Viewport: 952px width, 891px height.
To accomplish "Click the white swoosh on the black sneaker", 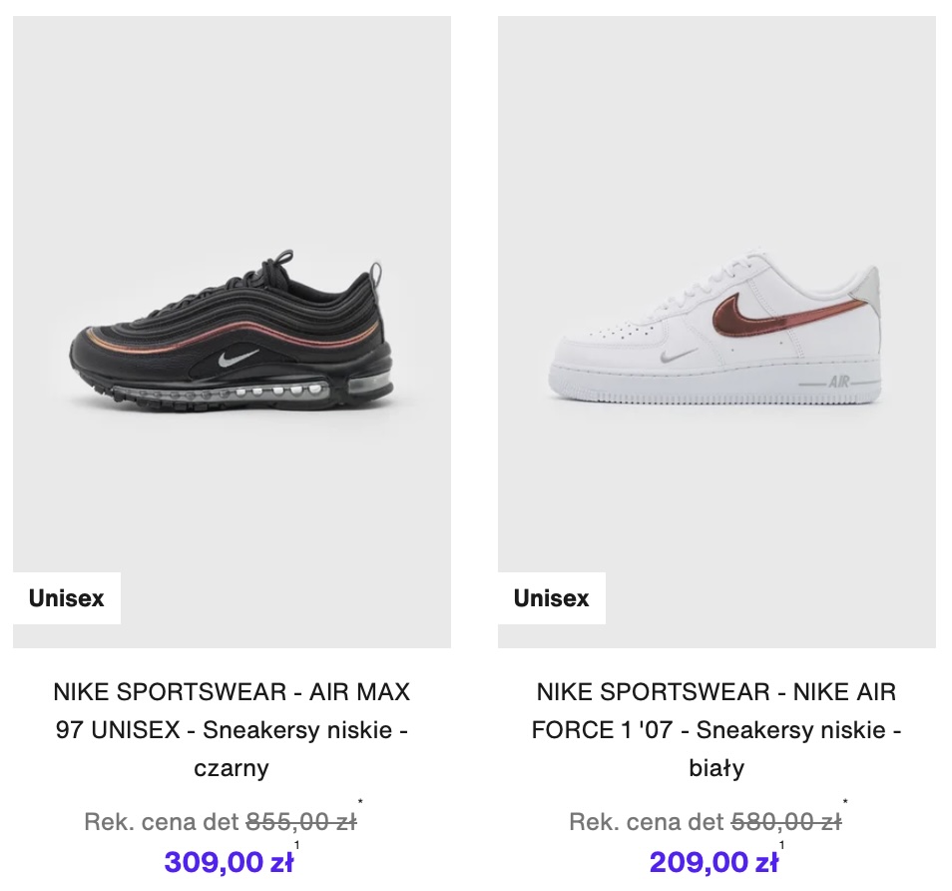I will tap(236, 358).
